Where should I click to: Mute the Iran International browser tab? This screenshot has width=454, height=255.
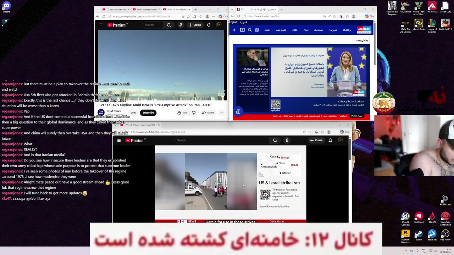(x=243, y=9)
